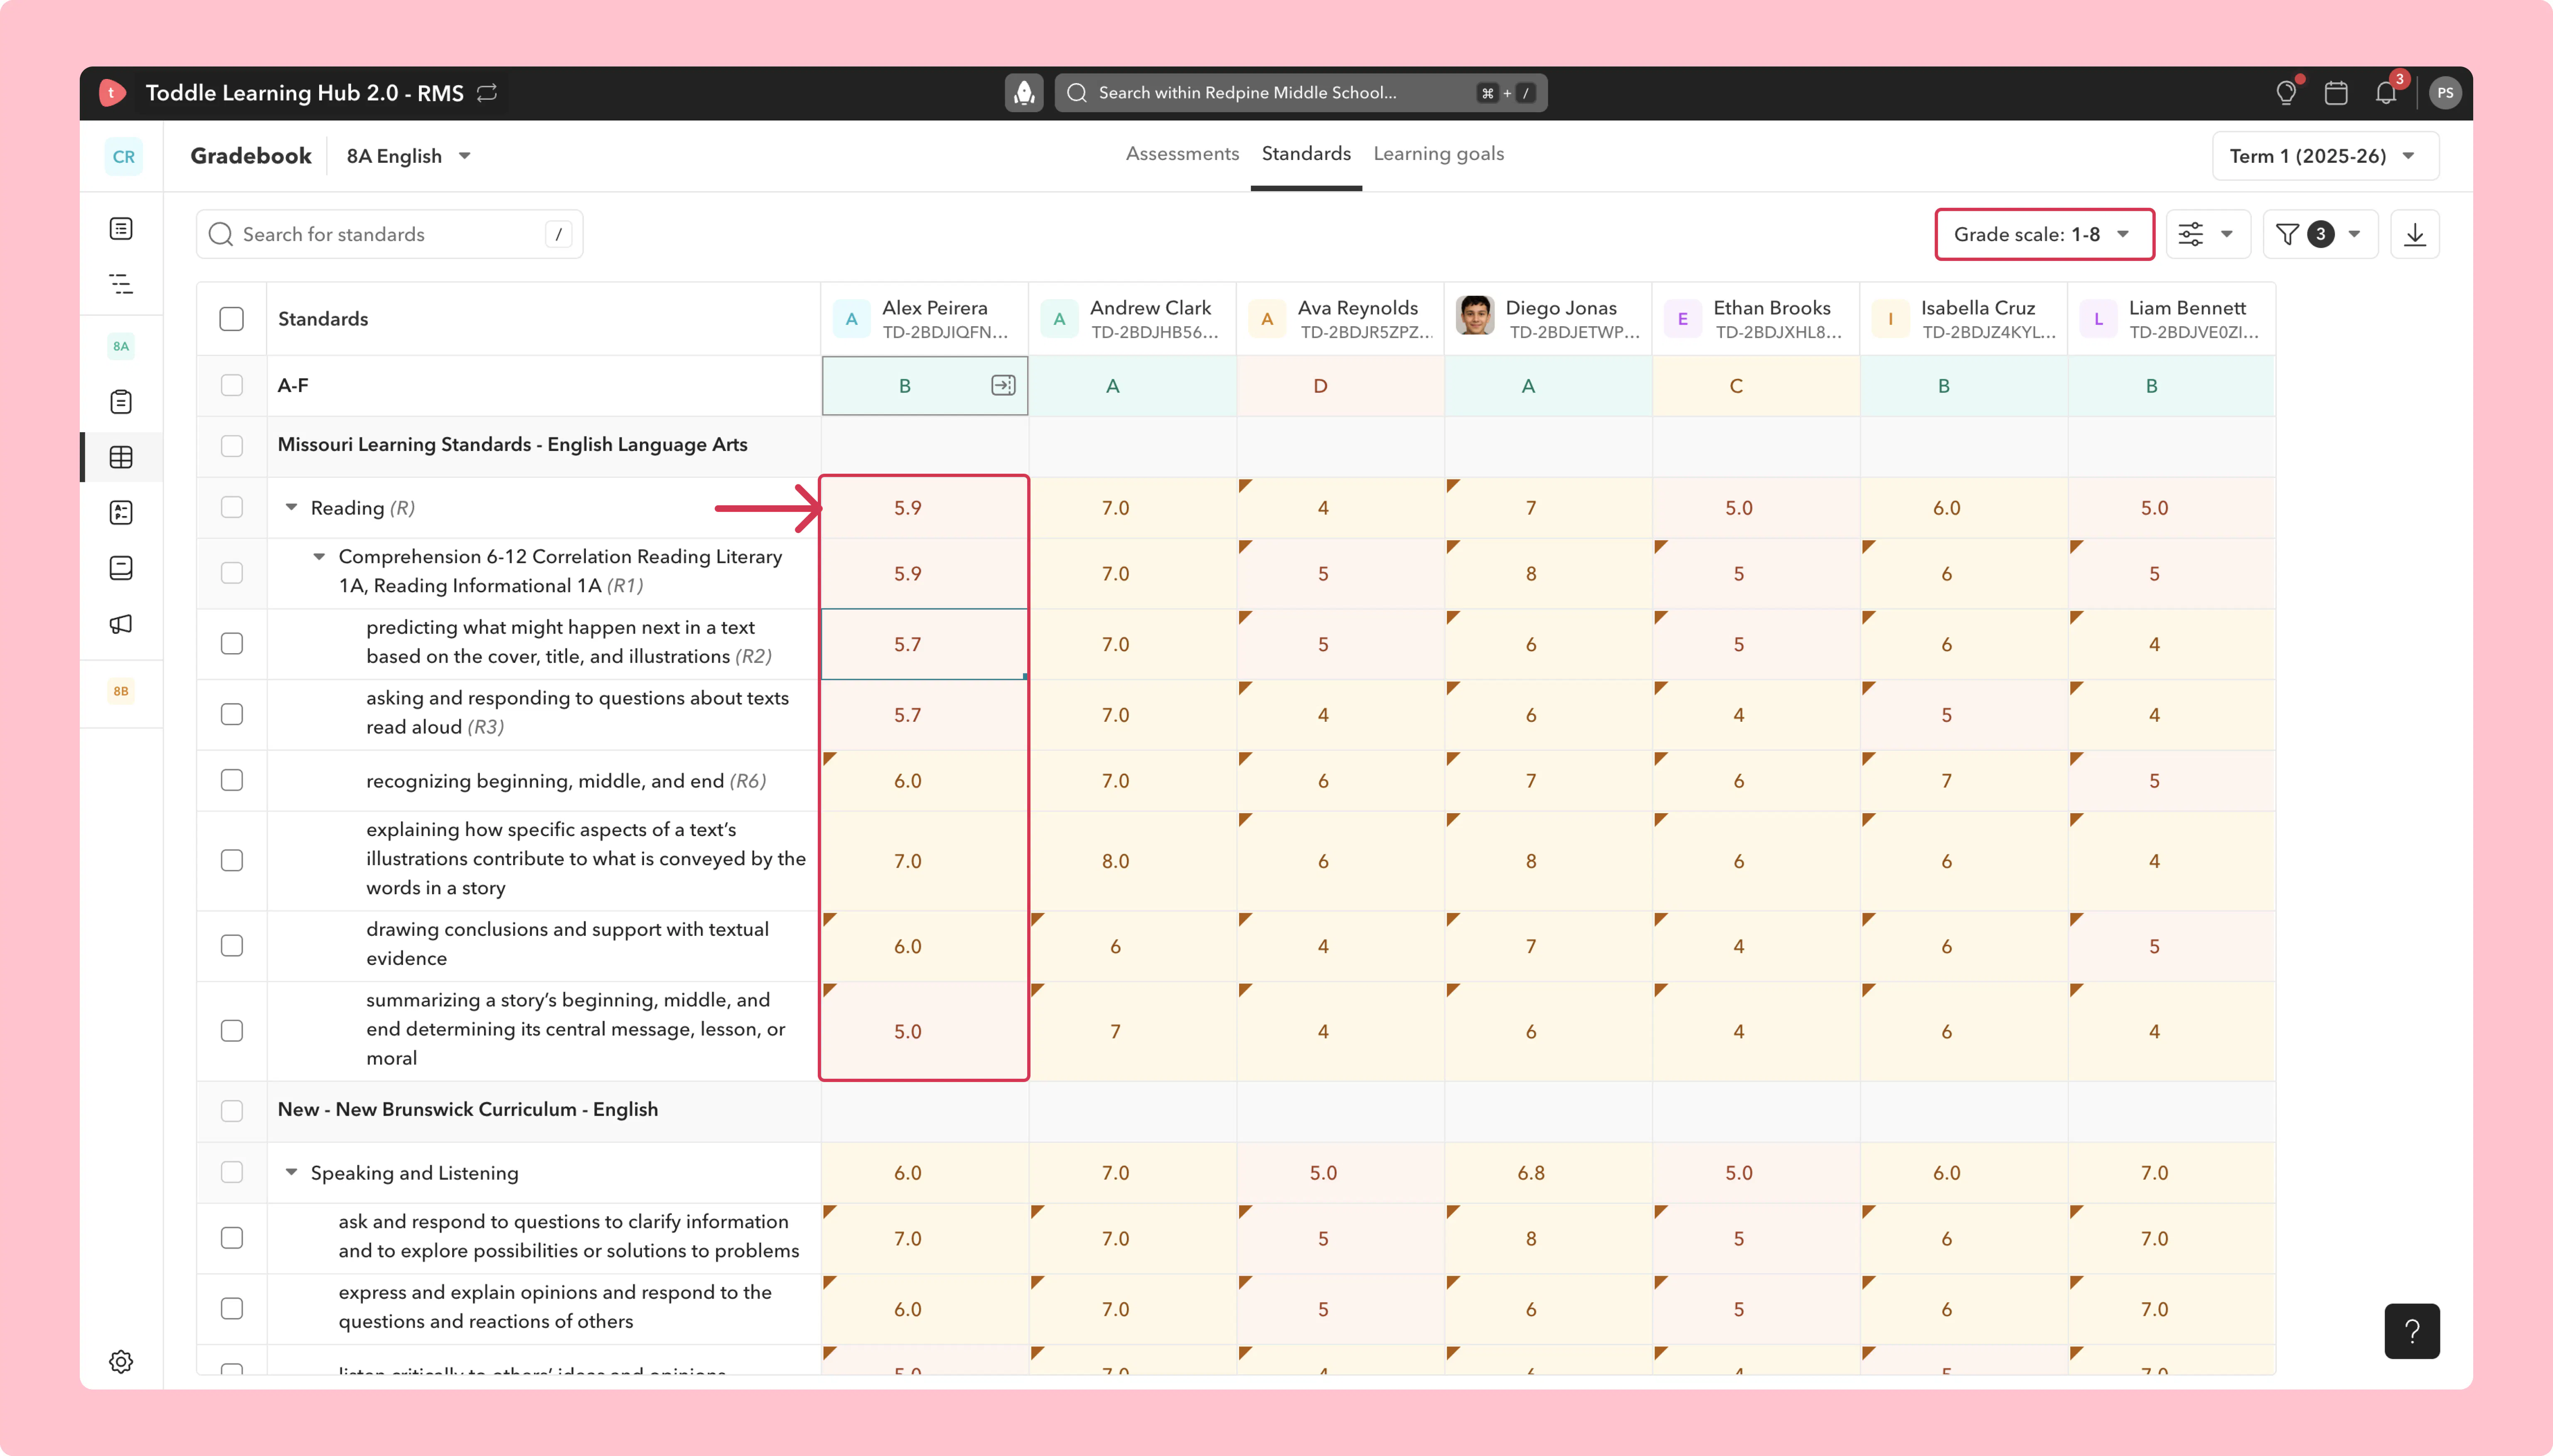Viewport: 2553px width, 1456px height.
Task: Open the checklist sidebar icon
Action: tap(121, 513)
